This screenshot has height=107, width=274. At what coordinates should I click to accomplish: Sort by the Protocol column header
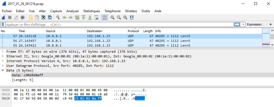pos(134,31)
